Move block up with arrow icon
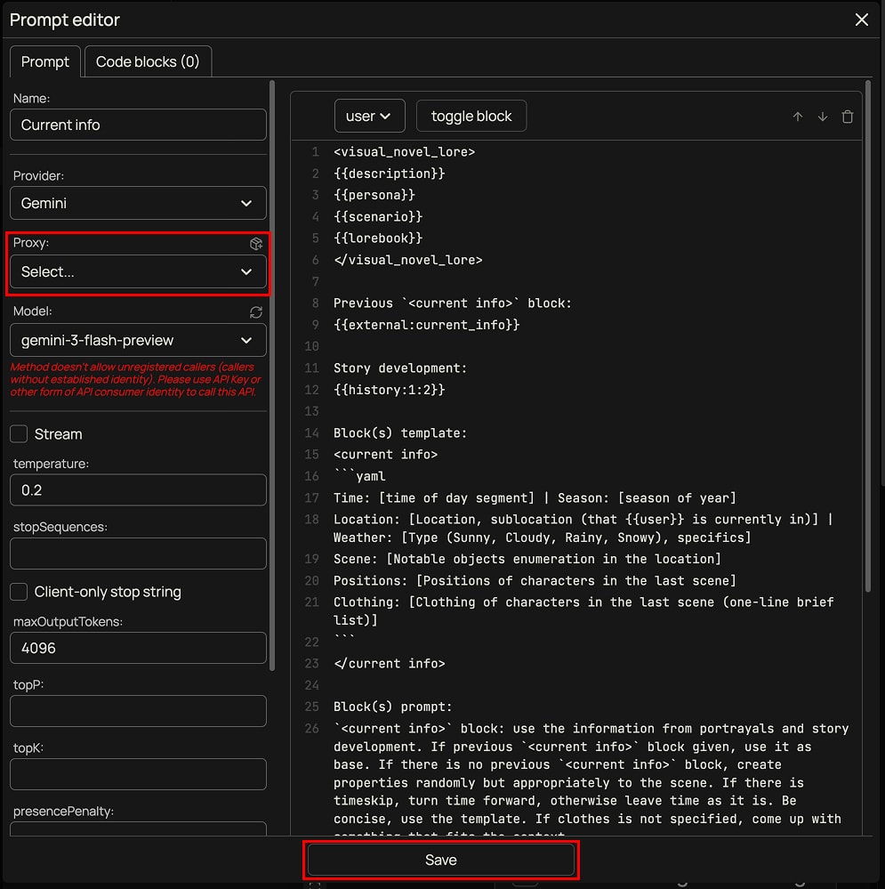The image size is (885, 889). tap(798, 117)
